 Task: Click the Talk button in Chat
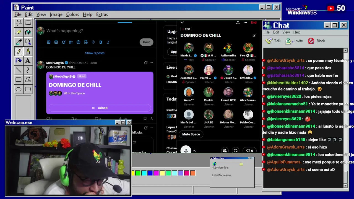pyautogui.click(x=273, y=41)
